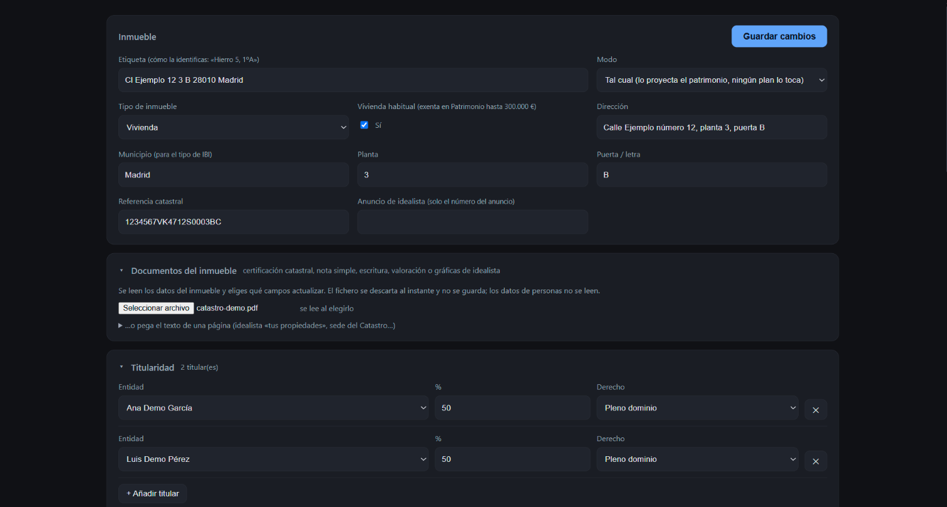Click the percentage field for Luis Demo Pérez
Screen dimensions: 947x507
512,459
